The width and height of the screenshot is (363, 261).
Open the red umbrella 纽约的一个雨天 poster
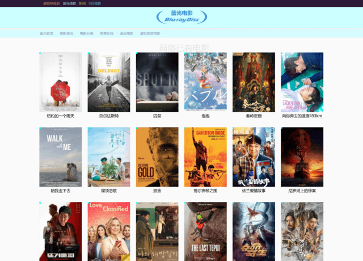61,82
